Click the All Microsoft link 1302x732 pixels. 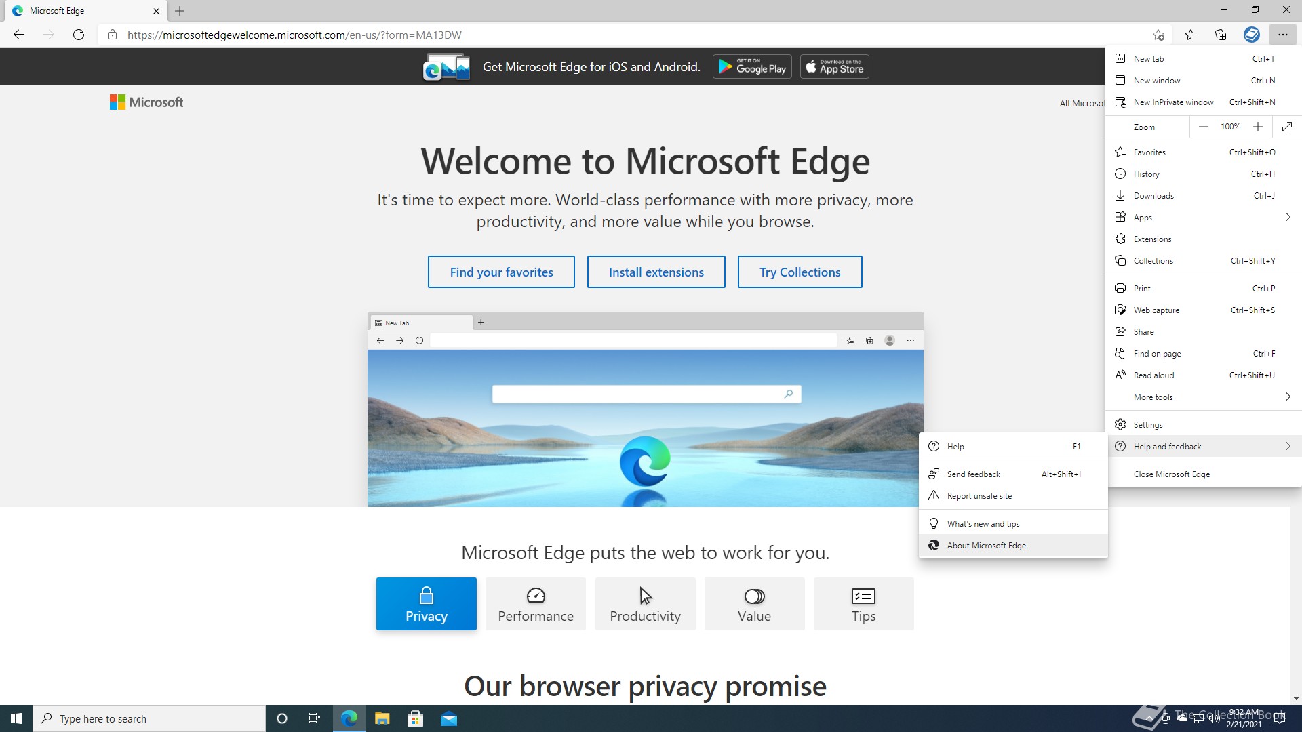point(1082,103)
